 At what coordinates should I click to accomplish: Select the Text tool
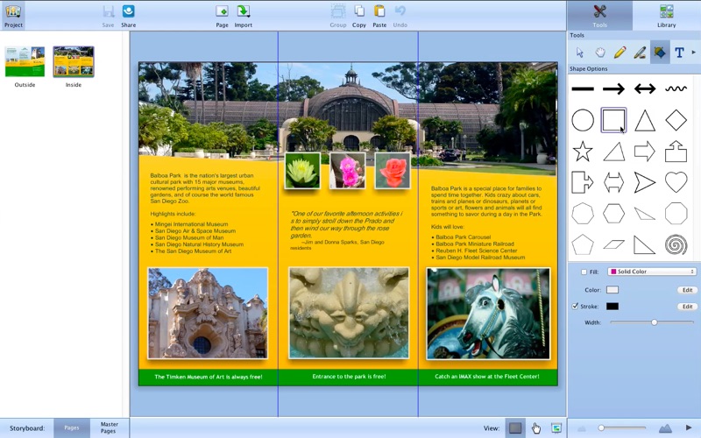679,53
